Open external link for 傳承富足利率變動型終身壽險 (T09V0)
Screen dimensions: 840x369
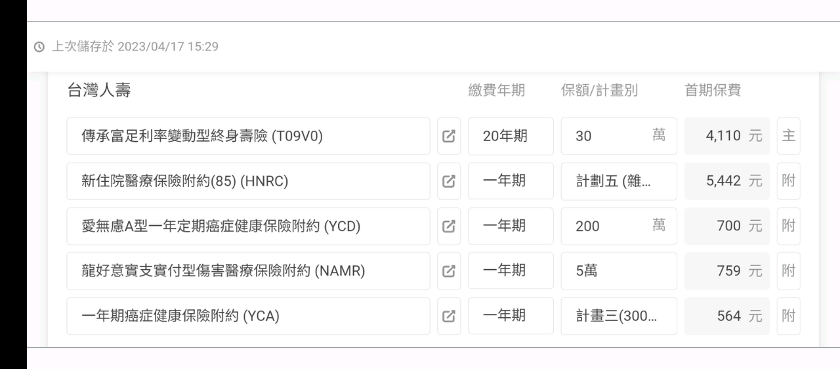pos(449,136)
